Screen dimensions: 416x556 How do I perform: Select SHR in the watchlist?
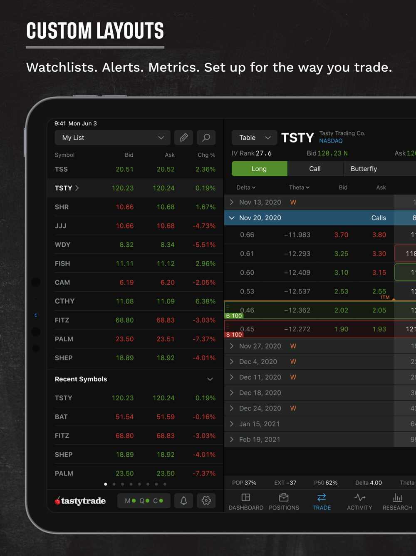[135, 207]
